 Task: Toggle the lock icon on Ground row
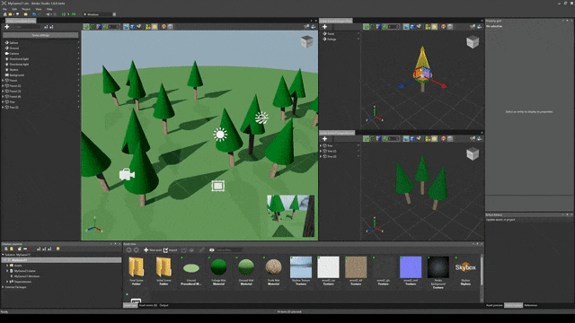[78, 48]
